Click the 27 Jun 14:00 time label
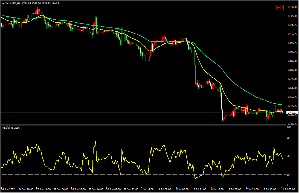Viewport: 299px width, 193px height. pyautogui.click(x=43, y=189)
